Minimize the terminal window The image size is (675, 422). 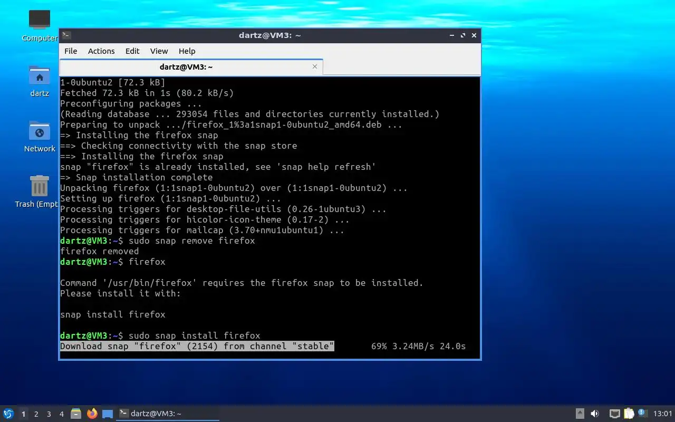452,35
